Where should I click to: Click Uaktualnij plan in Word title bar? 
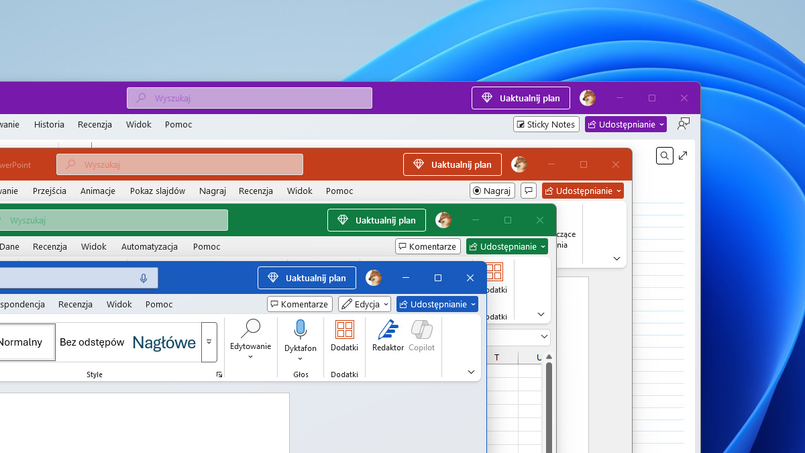(x=307, y=278)
